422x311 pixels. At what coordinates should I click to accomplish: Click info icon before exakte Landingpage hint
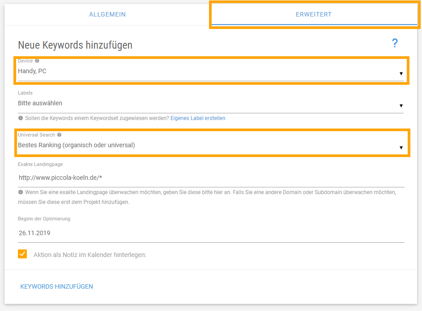(21, 192)
